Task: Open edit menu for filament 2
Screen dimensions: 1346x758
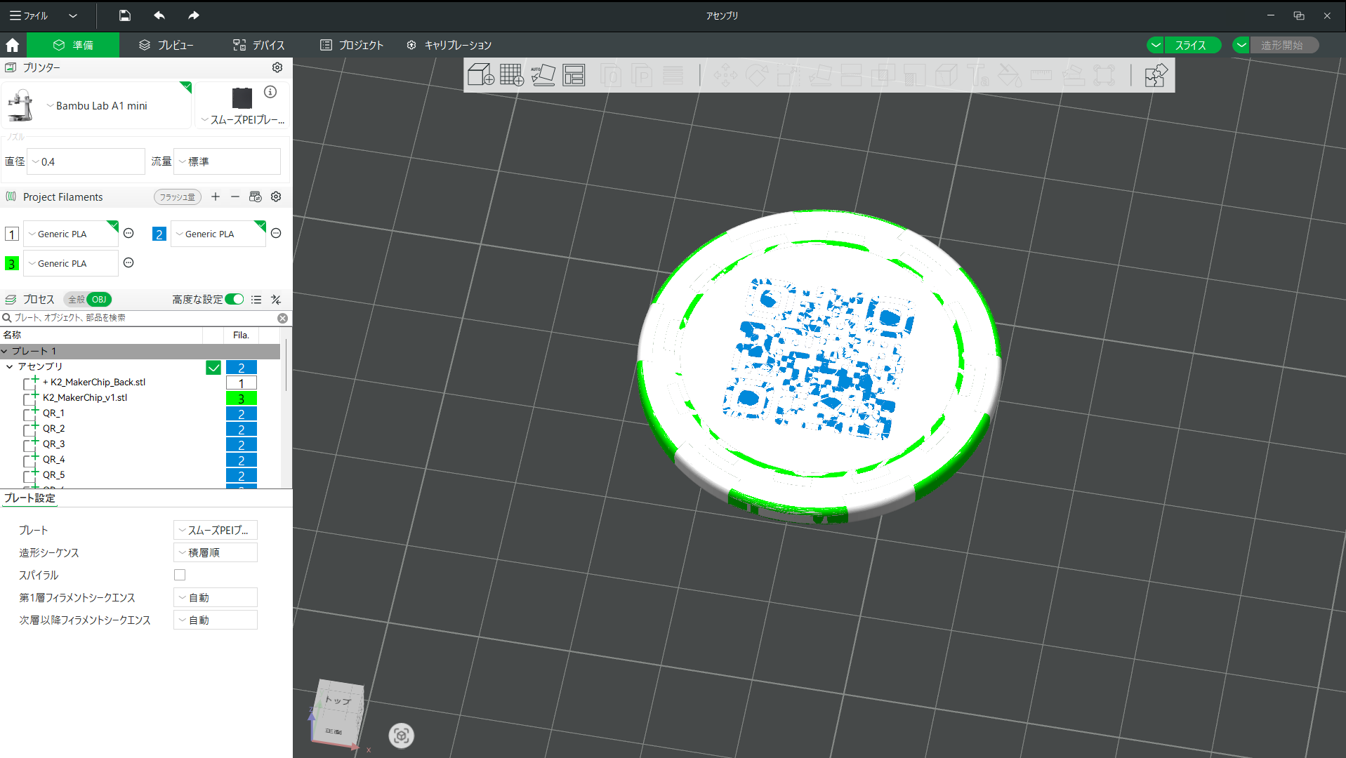Action: pyautogui.click(x=276, y=233)
